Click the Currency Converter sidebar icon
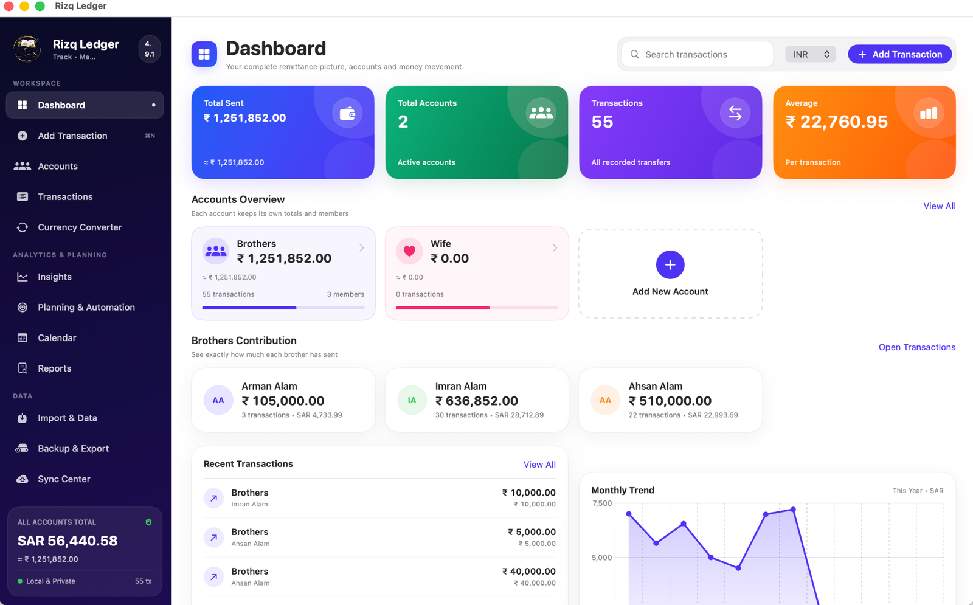973x605 pixels. click(x=23, y=227)
